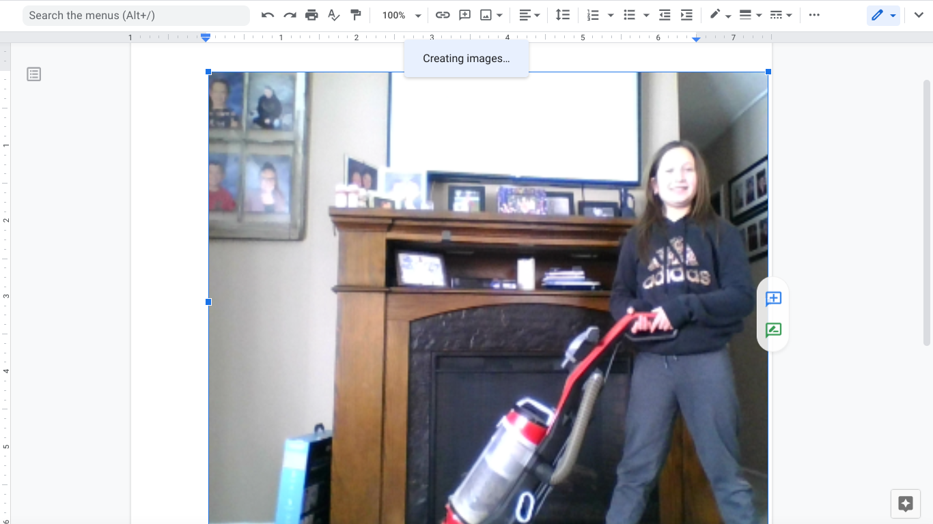Increase the paragraph indent
This screenshot has width=933, height=524.
(x=686, y=15)
